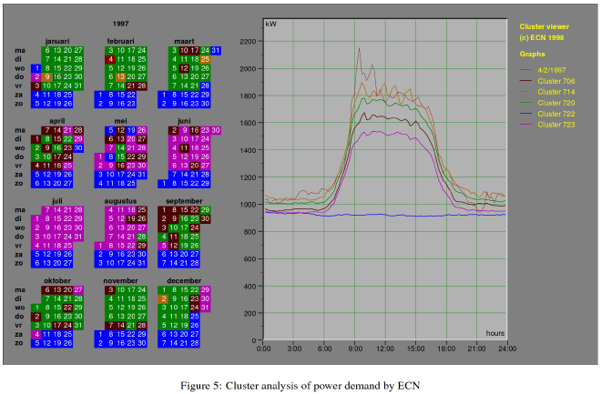Image resolution: width=601 pixels, height=394 pixels.
Task: Select Cluster 723 in the Graphs legend
Action: click(x=555, y=125)
